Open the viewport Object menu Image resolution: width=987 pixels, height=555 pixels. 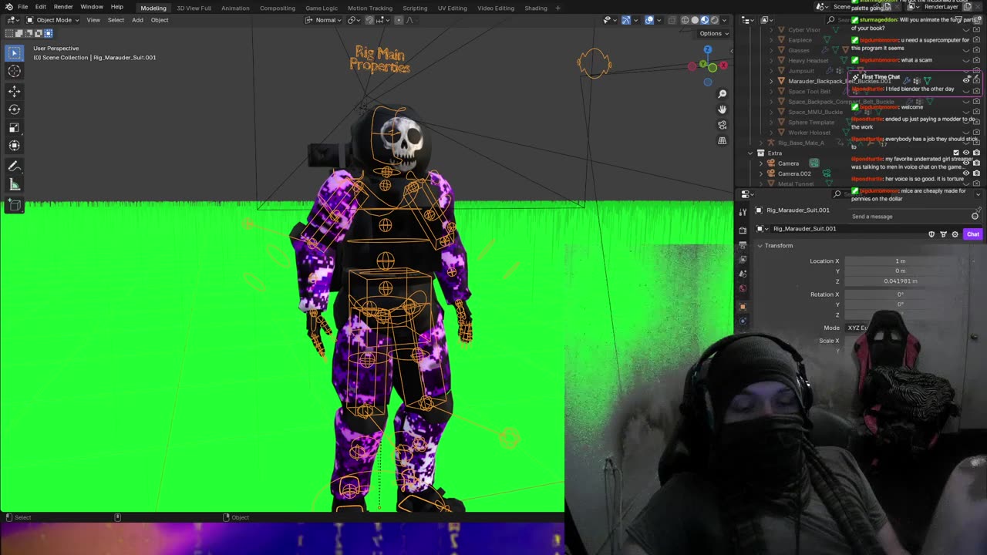coord(160,20)
